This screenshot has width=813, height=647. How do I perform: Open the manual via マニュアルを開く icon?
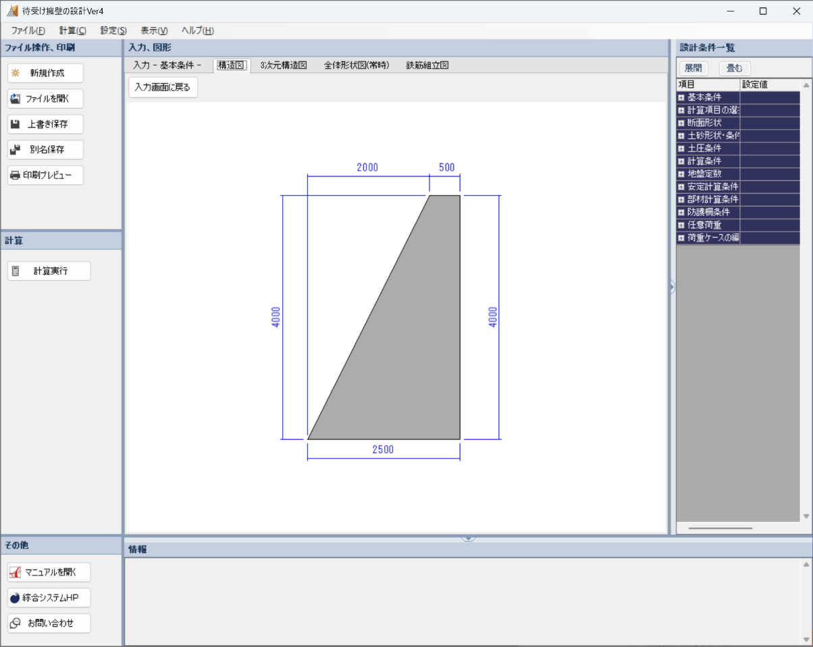pos(49,572)
